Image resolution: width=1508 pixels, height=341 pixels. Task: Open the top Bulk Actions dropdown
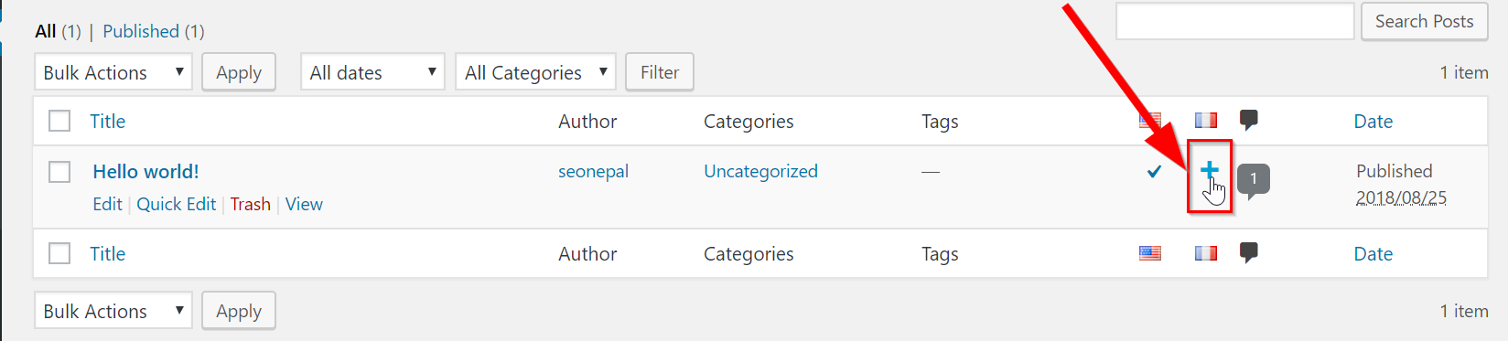tap(113, 72)
